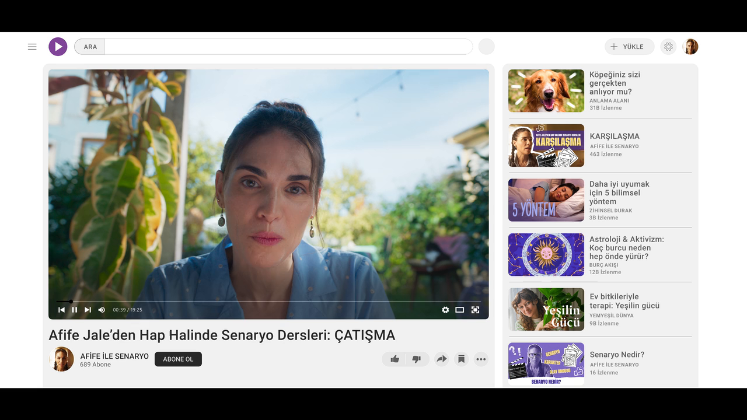This screenshot has width=747, height=420.
Task: Go to the previous video
Action: tap(61, 310)
